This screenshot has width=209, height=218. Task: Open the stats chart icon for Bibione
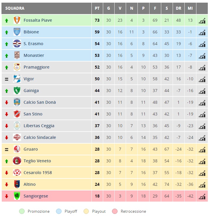click(x=202, y=32)
